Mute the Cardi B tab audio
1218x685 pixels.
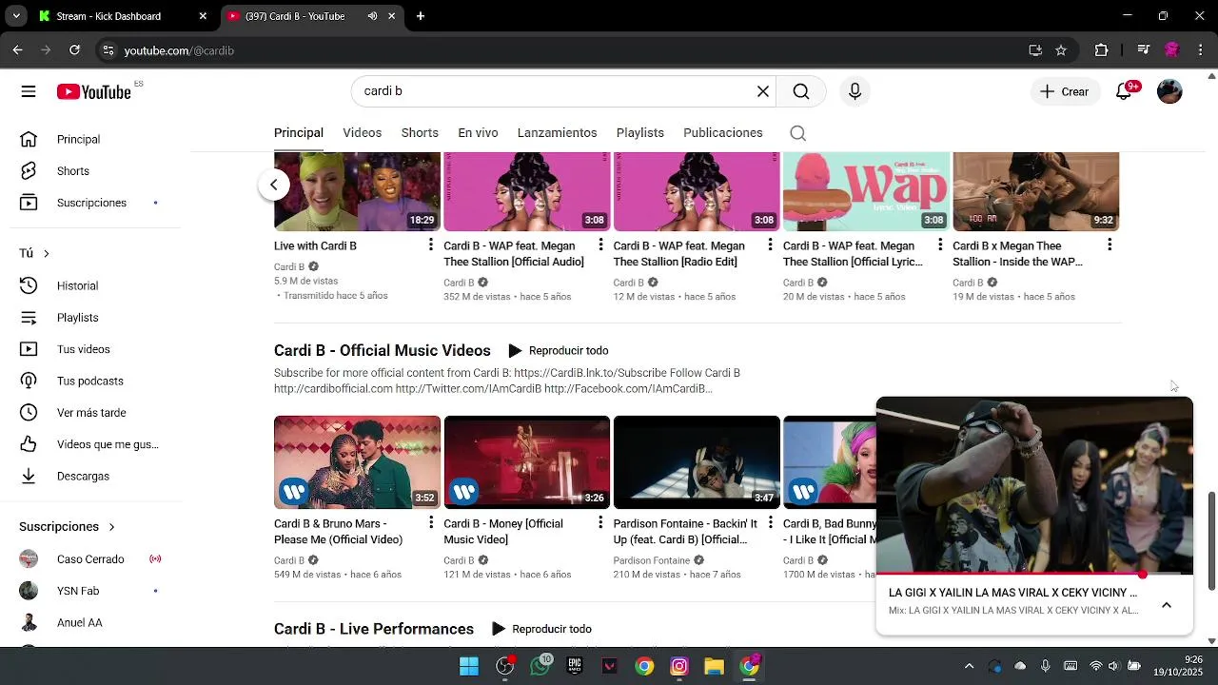pyautogui.click(x=372, y=16)
